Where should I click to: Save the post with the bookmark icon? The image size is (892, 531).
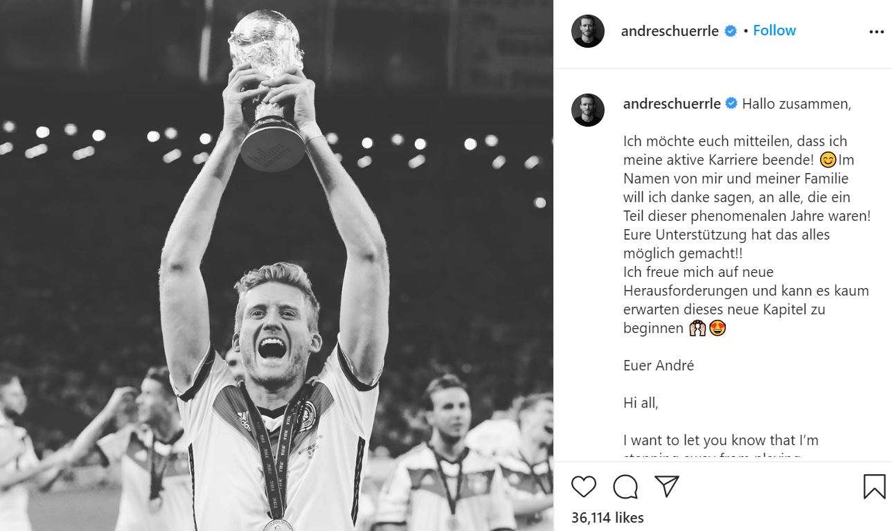[x=875, y=487]
